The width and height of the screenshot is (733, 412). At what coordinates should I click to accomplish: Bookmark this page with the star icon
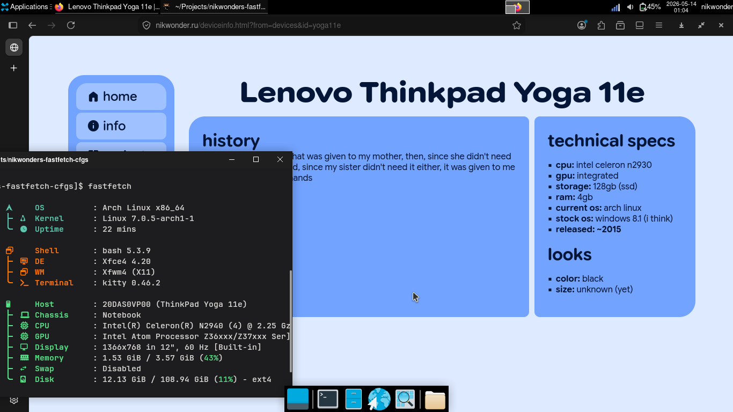[517, 25]
